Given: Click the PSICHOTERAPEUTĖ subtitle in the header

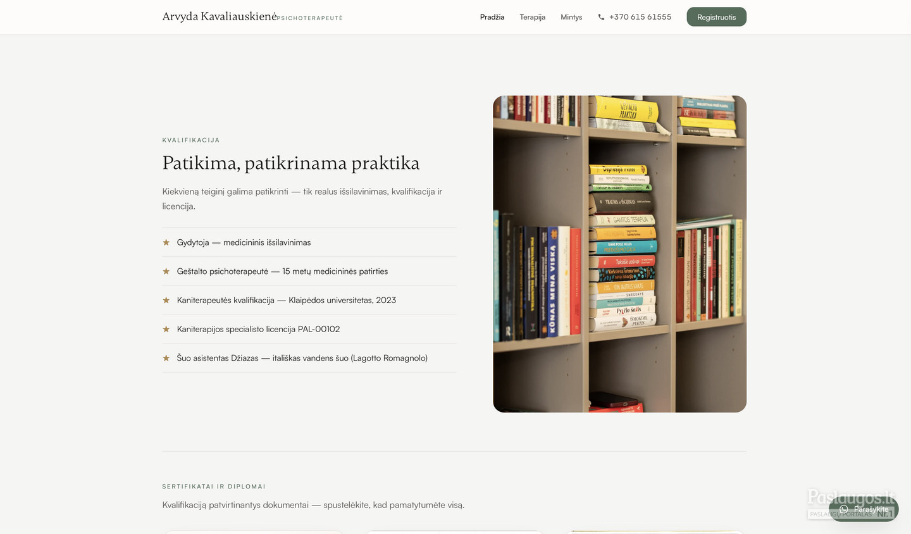Looking at the screenshot, I should tap(310, 18).
